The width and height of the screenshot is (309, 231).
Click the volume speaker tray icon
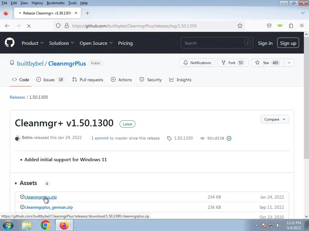point(279,225)
